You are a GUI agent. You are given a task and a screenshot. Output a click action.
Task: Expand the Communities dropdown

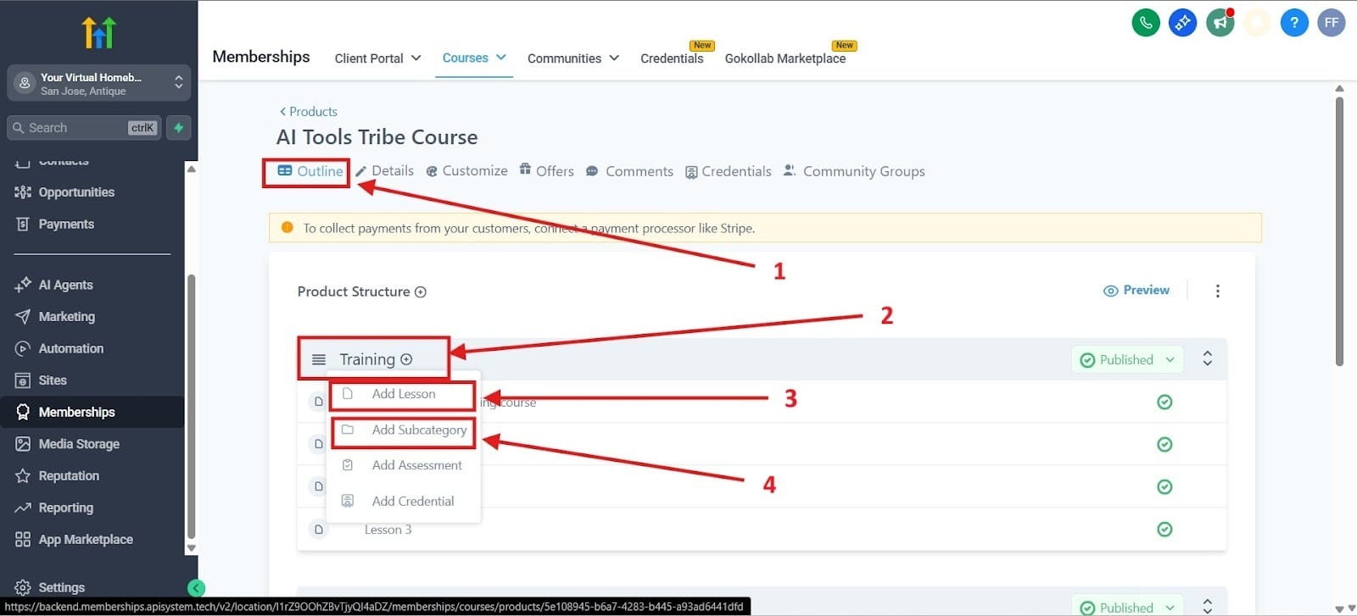click(573, 58)
